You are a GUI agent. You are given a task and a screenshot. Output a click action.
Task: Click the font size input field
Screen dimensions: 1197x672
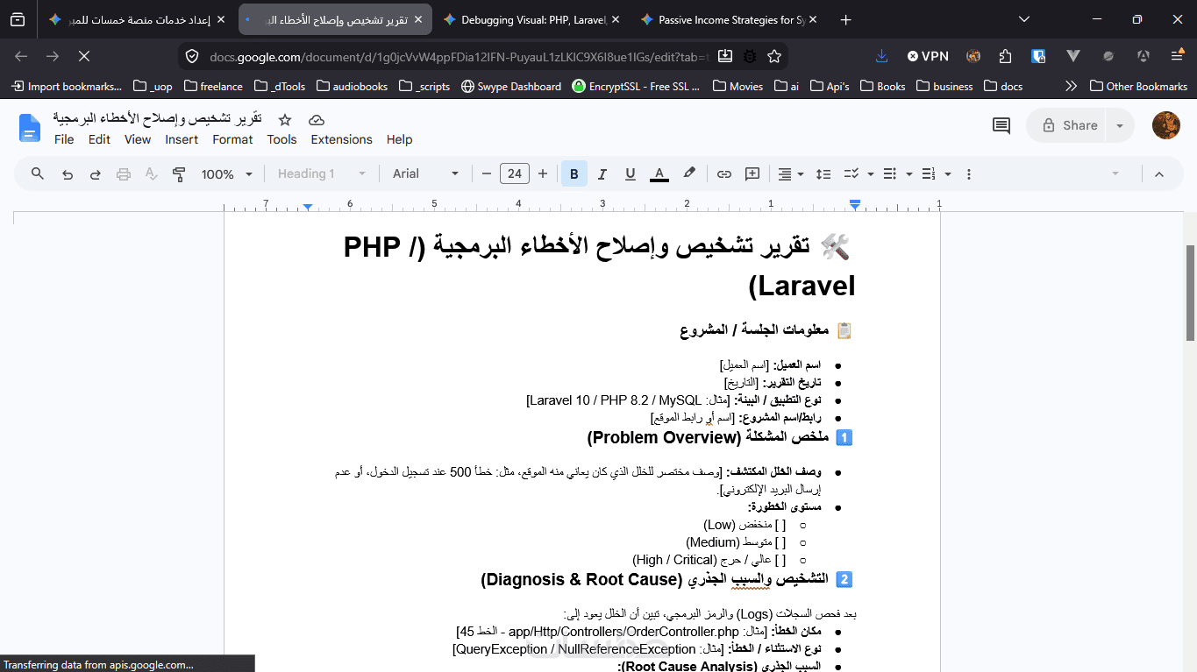pyautogui.click(x=515, y=174)
